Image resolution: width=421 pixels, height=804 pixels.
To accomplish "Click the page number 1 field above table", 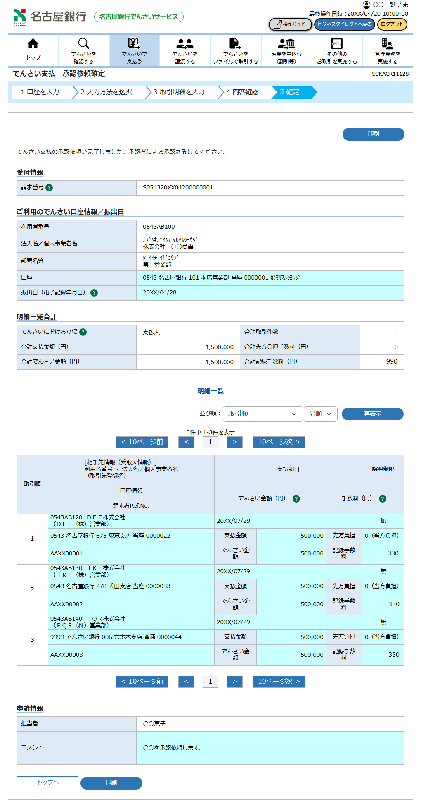I will coord(210,442).
